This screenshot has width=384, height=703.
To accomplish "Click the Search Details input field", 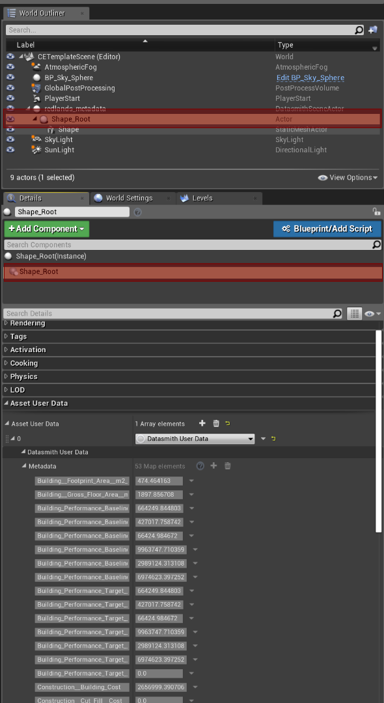I will click(168, 313).
